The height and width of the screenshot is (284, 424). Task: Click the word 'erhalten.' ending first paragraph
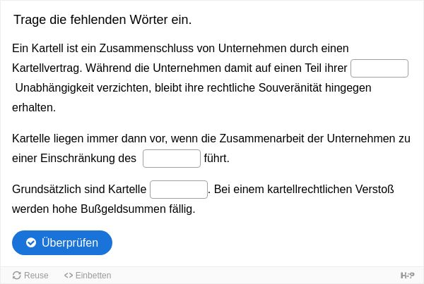tap(34, 108)
